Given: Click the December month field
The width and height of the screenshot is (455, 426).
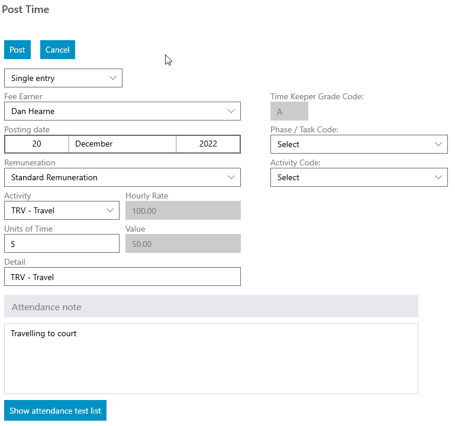Looking at the screenshot, I should point(122,144).
